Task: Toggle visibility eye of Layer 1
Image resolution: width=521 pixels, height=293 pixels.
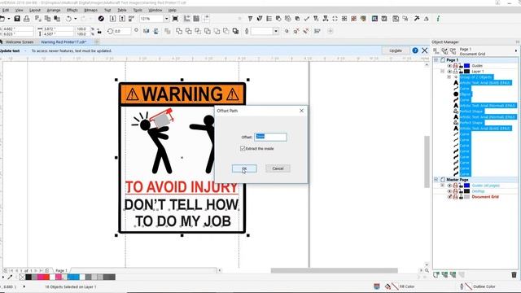Action: tap(449, 72)
